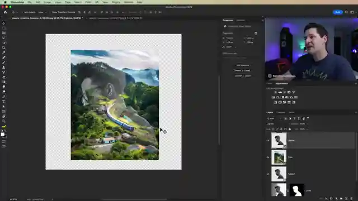Select the Path Selection arrow tool

(4, 107)
